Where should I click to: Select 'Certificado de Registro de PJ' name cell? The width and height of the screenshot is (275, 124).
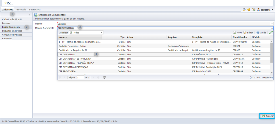[x=73, y=50]
